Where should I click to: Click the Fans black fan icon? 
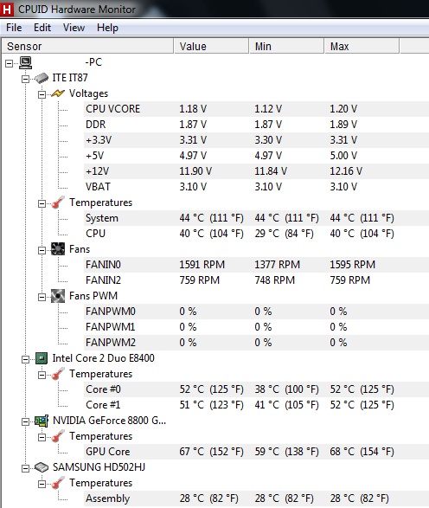pos(58,249)
